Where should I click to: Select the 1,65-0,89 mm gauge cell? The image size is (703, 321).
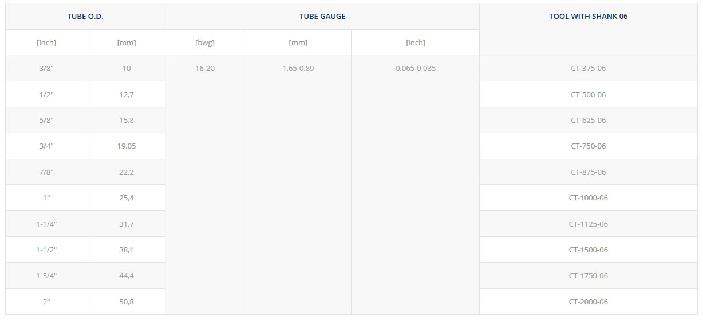point(298,68)
